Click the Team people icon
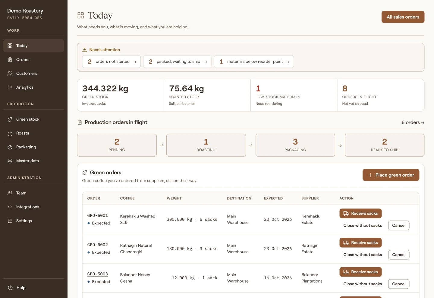Screen dimensions: 434x298 10,193
